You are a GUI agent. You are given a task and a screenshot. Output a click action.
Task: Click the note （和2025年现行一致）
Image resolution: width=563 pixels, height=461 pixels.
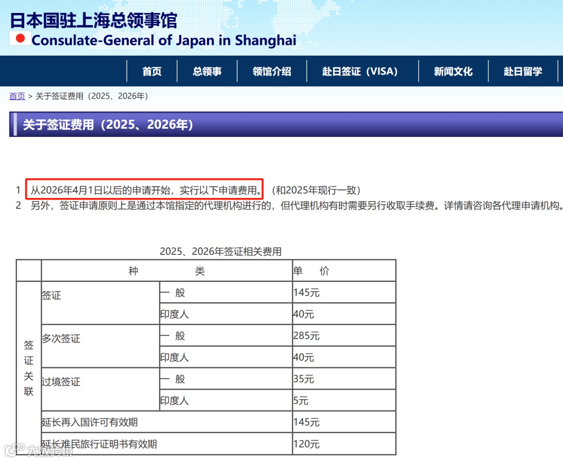point(316,190)
